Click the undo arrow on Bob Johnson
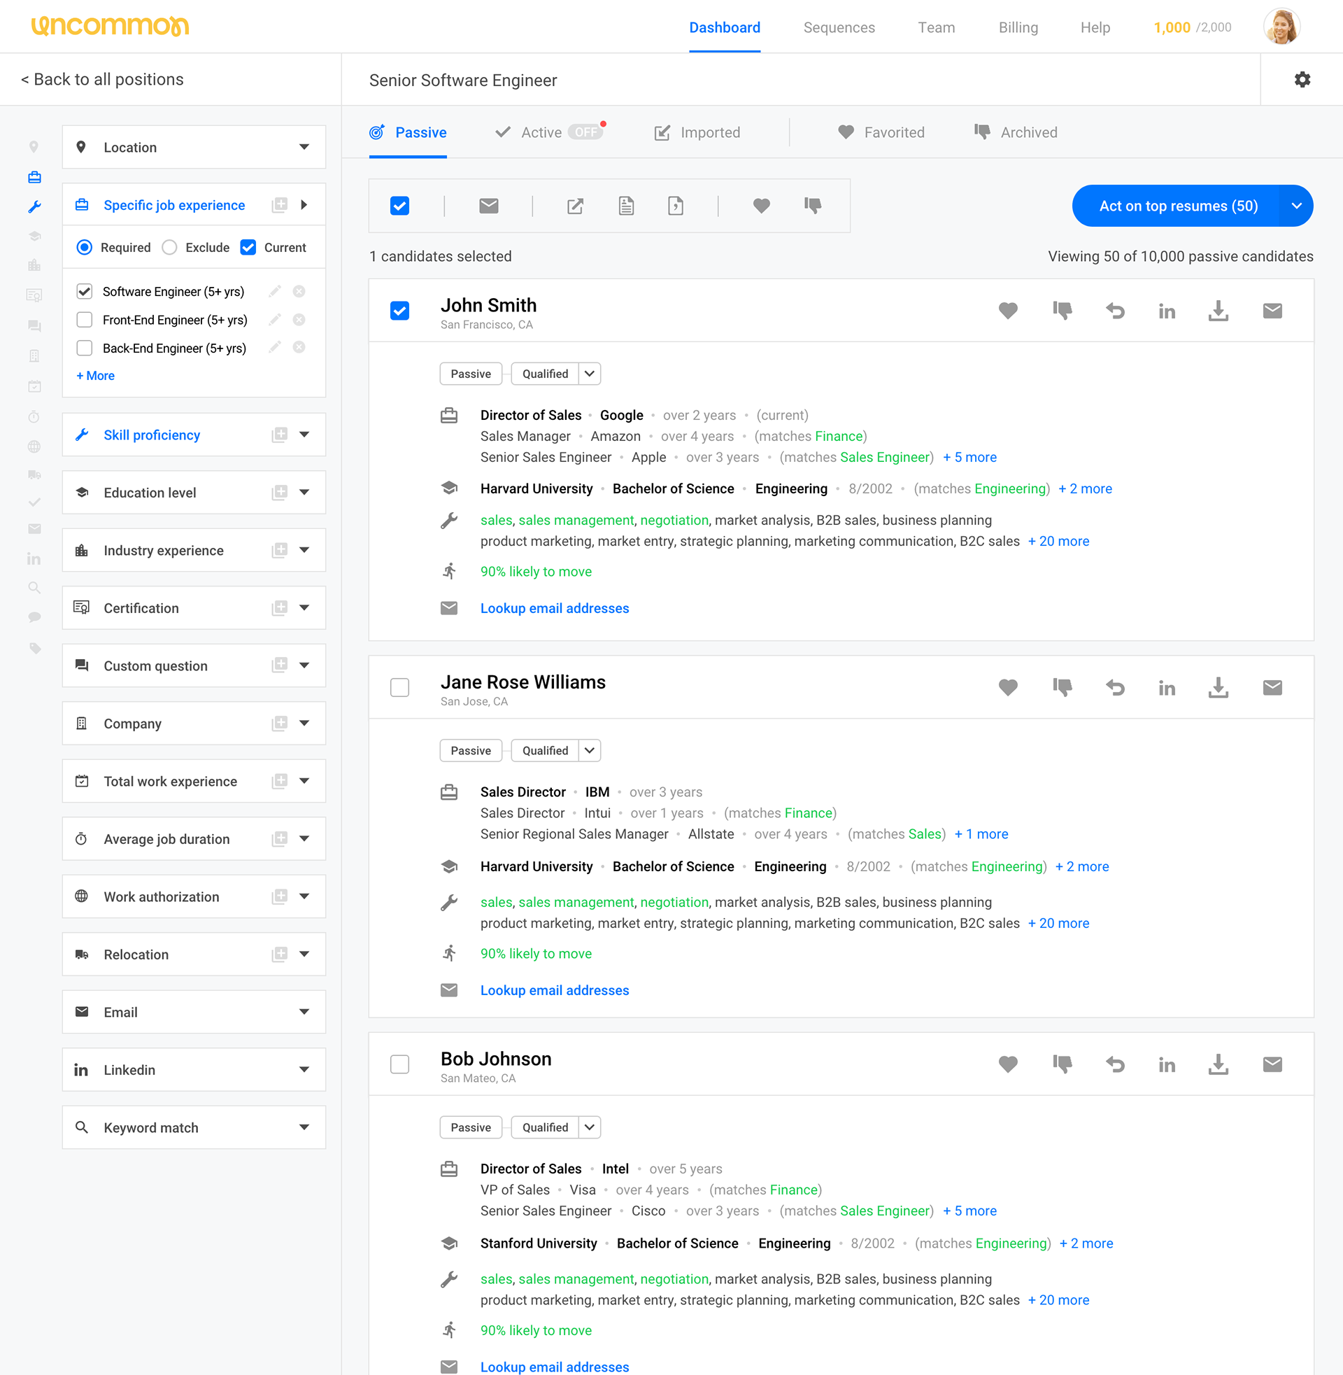The width and height of the screenshot is (1343, 1375). pos(1115,1064)
